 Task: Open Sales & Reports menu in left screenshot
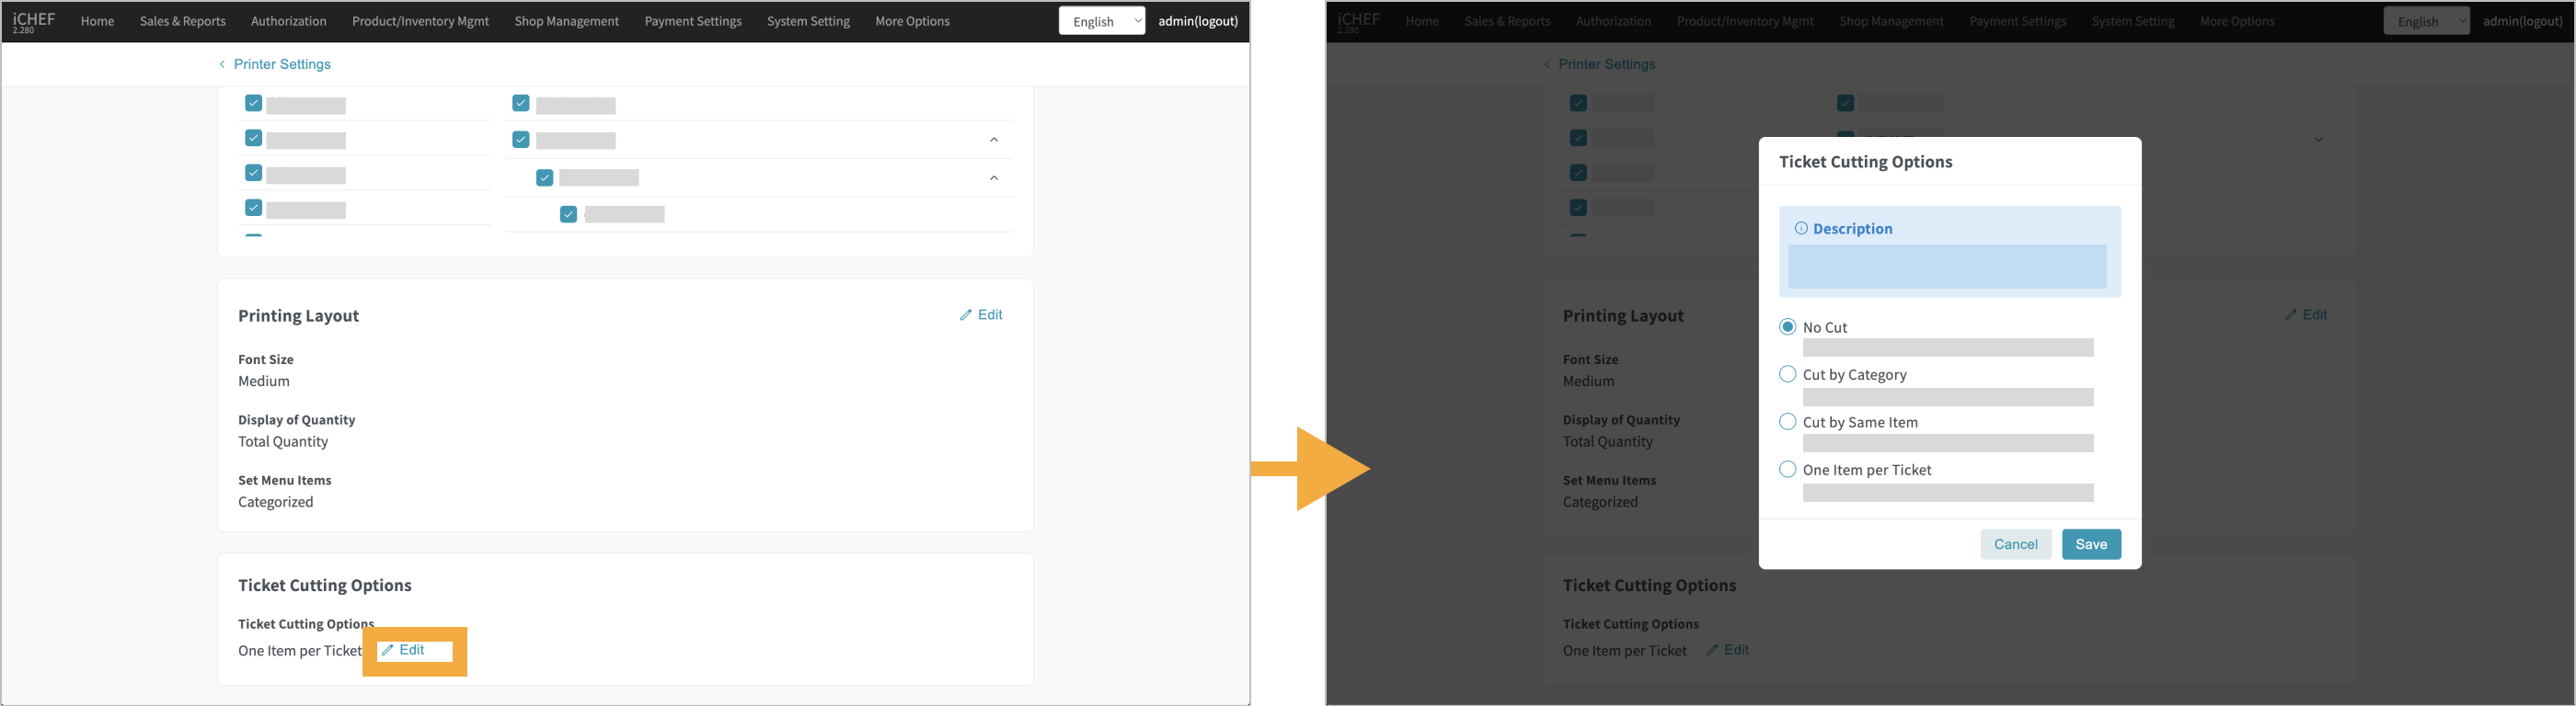(x=182, y=21)
